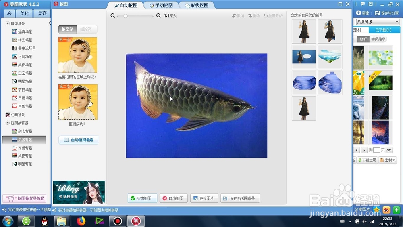This screenshot has height=227, width=403.
Task: Click the 新建 new icon button
Action: [x=362, y=13]
